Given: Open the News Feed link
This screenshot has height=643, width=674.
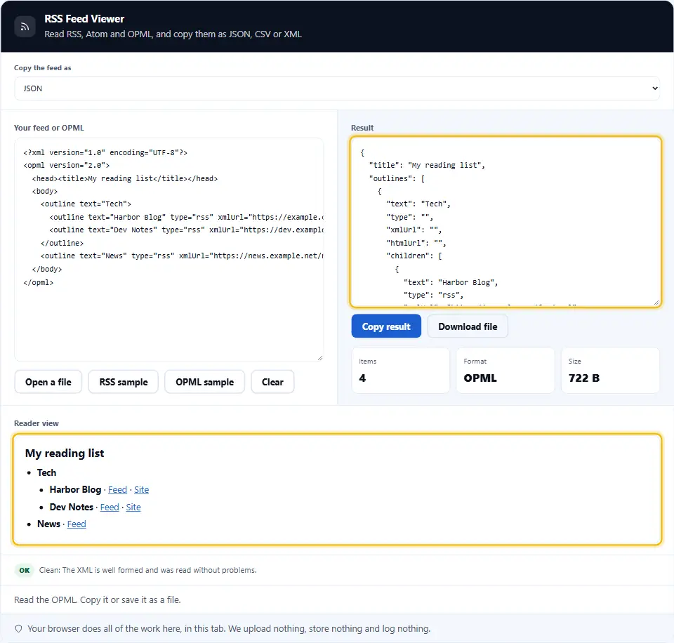Looking at the screenshot, I should tap(77, 524).
